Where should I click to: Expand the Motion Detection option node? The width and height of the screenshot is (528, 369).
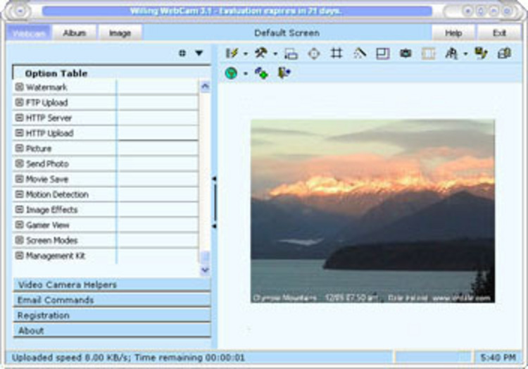[x=20, y=194]
